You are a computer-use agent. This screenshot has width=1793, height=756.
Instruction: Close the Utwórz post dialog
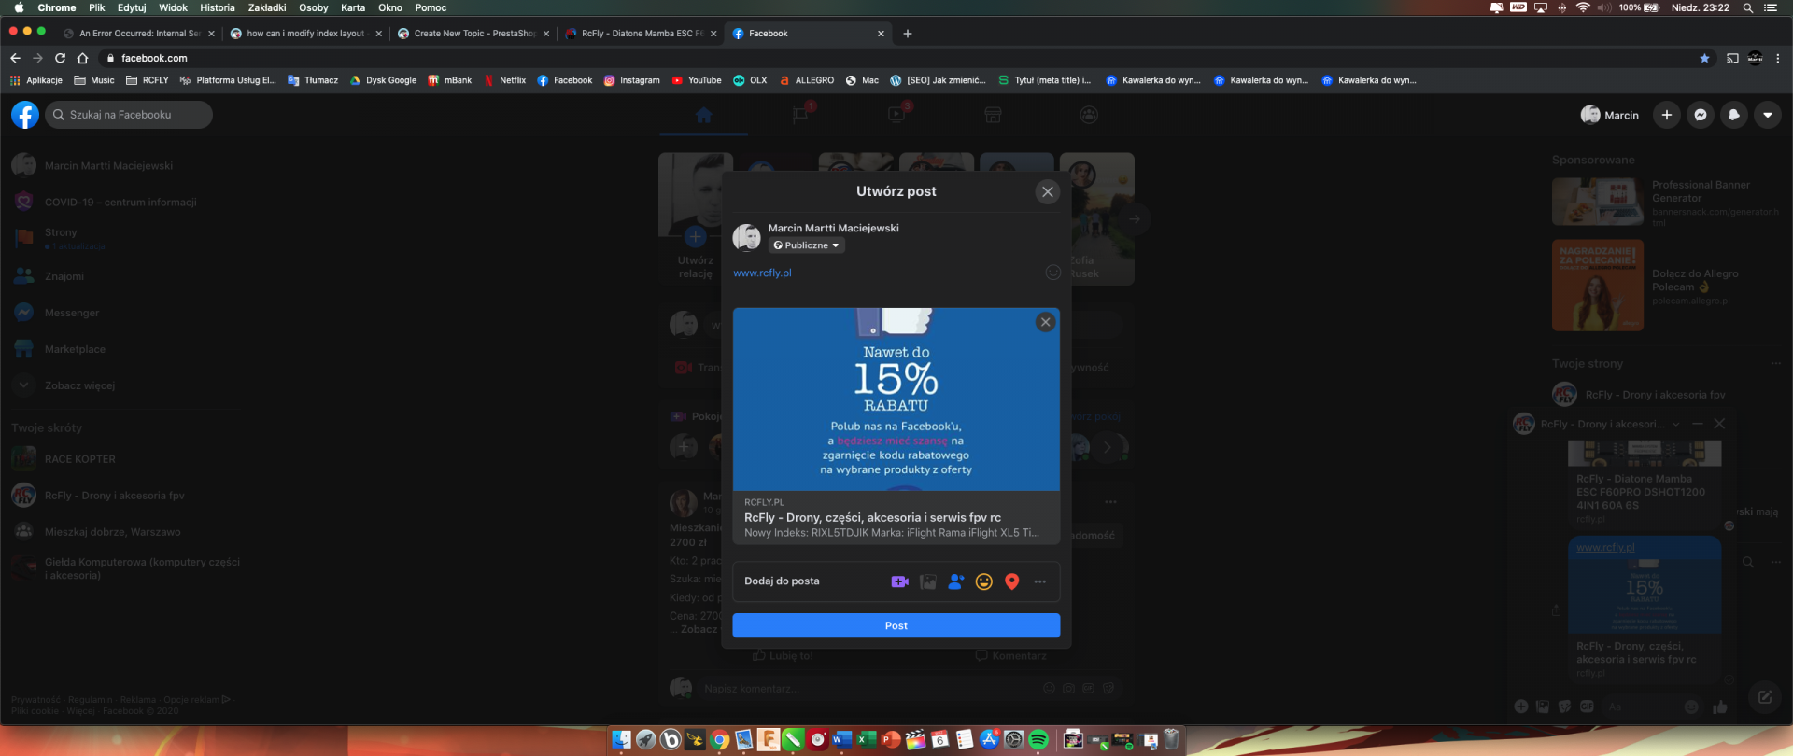point(1048,191)
